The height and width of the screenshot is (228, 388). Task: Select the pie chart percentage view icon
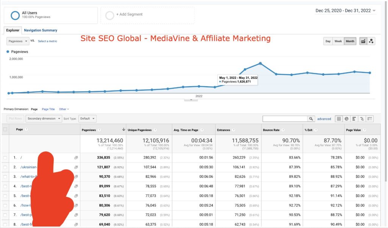pos(346,119)
